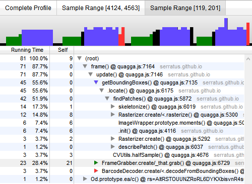Select the .init() @ quagga.js:4116 row
Viewport: 252px width, 184px height.
[122, 131]
